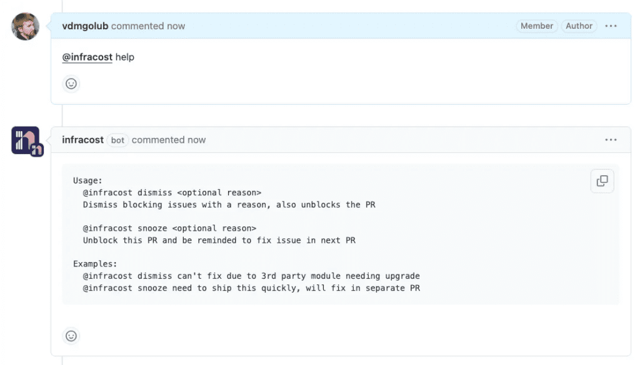The height and width of the screenshot is (365, 640).
Task: Open the infracost bot username link
Action: coord(83,140)
